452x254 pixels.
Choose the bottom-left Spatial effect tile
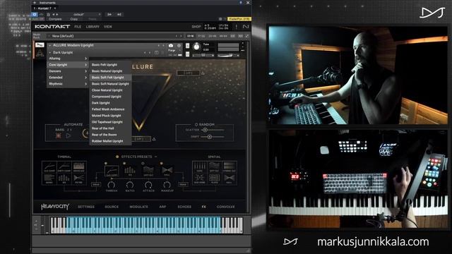[199, 179]
